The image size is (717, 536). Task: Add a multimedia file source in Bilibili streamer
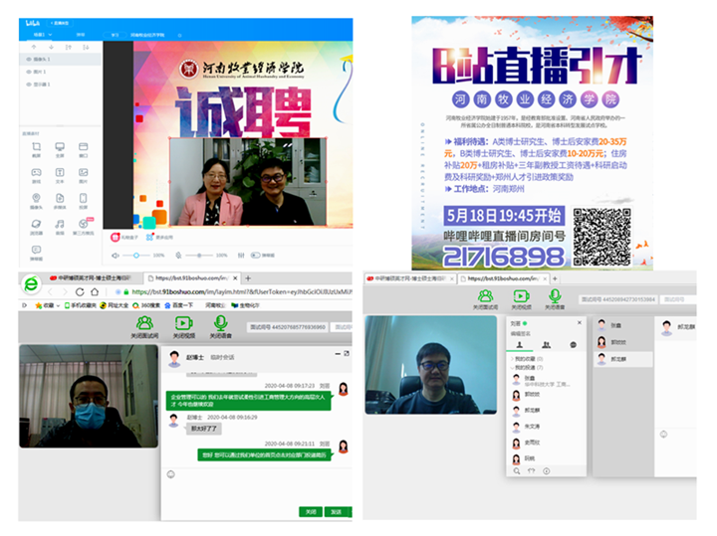point(60,198)
